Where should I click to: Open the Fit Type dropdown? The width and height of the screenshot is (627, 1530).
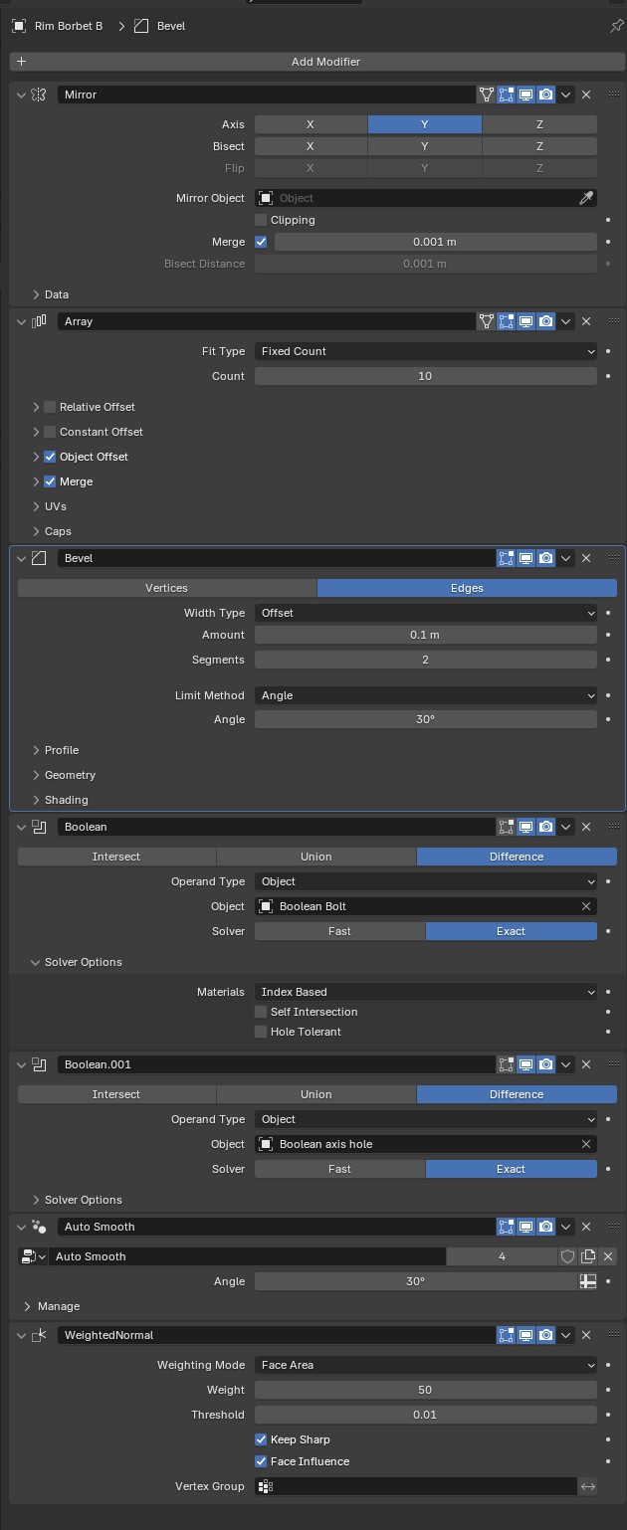(x=426, y=351)
